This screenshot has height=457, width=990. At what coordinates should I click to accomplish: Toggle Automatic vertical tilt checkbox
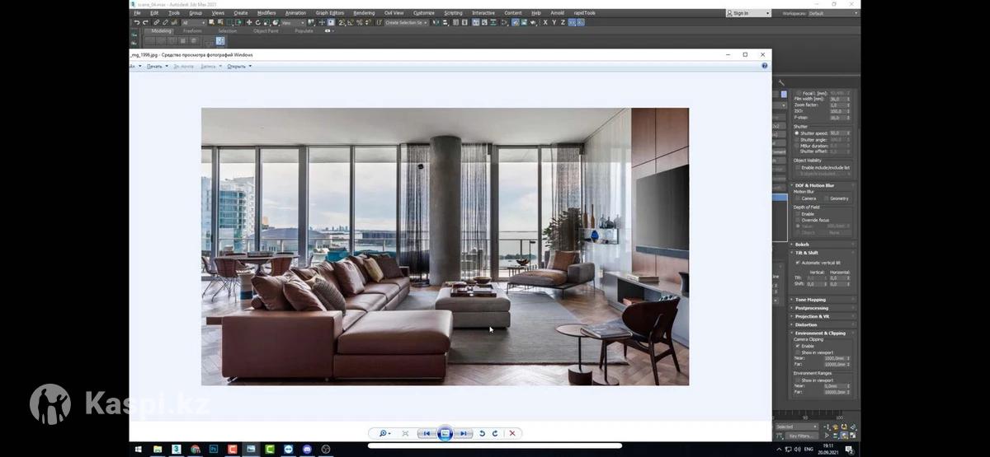797,263
